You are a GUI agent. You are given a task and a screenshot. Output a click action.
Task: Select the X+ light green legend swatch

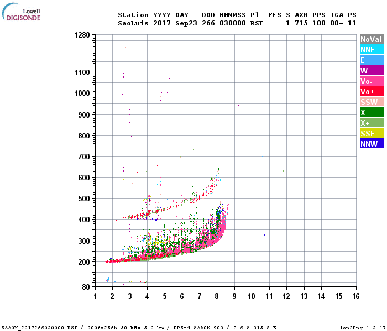372,123
